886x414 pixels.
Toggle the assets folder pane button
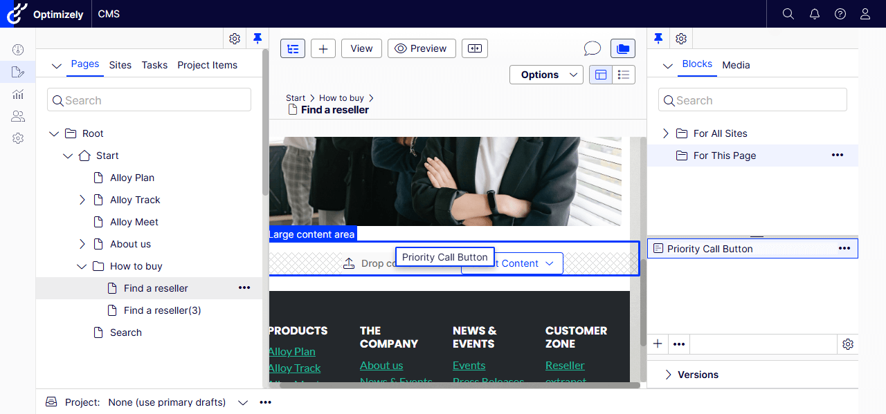coord(623,48)
